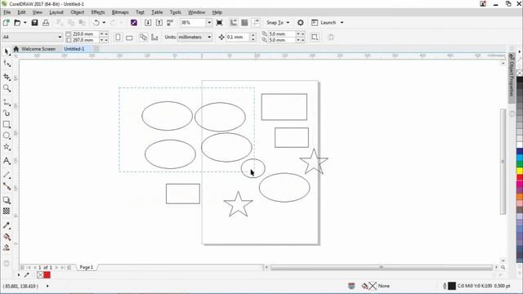The height and width of the screenshot is (294, 523).
Task: Toggle show grid
Action: (244, 23)
